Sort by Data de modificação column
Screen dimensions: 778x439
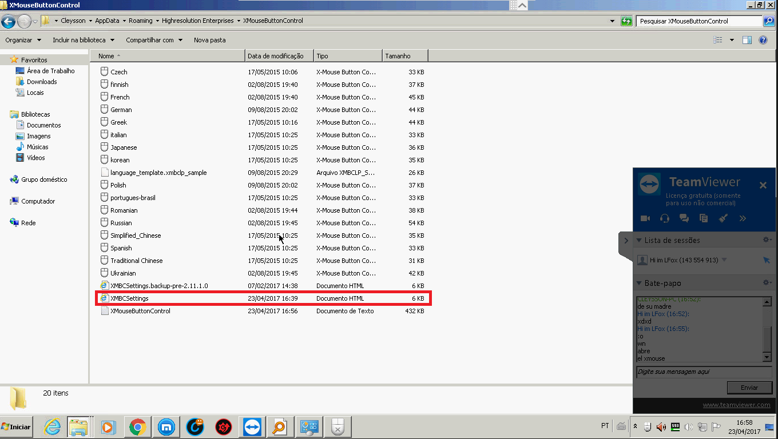click(x=279, y=56)
